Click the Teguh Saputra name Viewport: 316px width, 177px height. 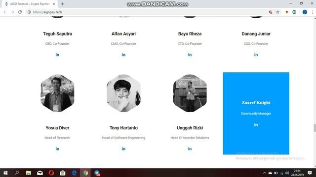pyautogui.click(x=57, y=34)
